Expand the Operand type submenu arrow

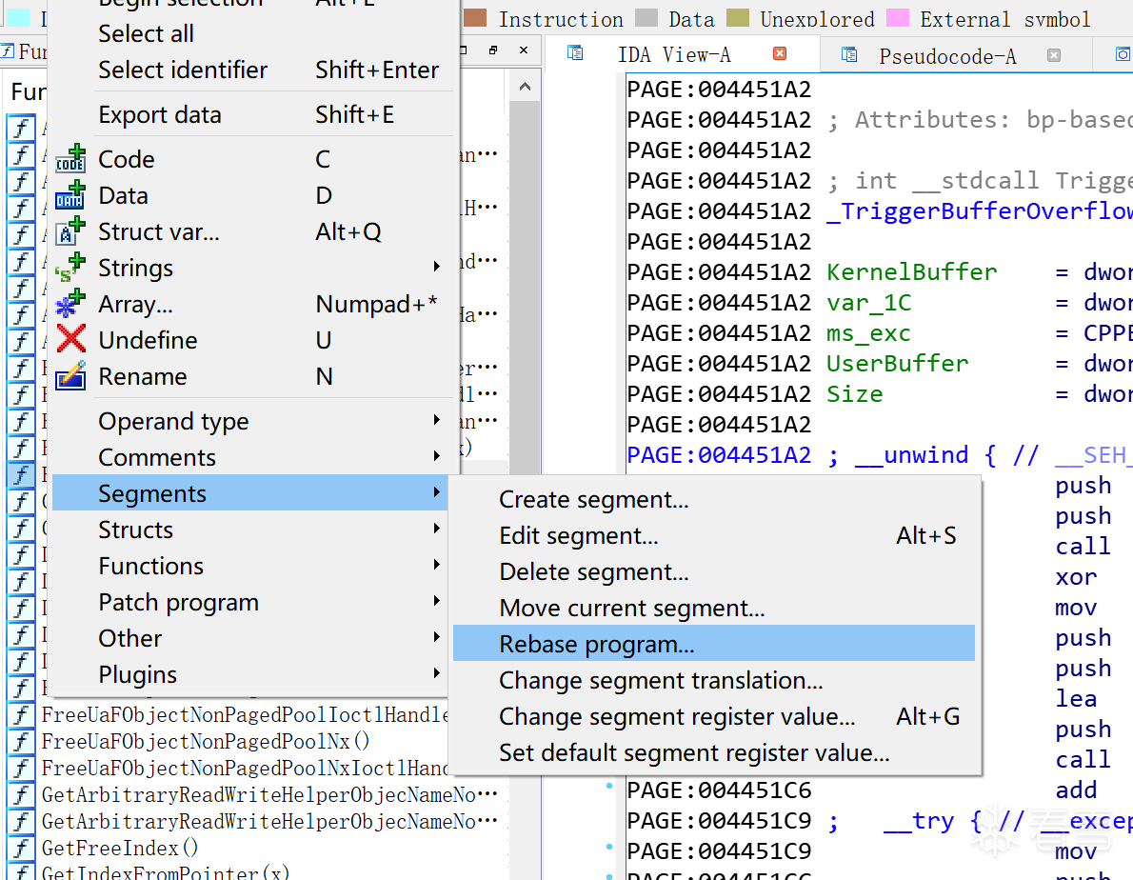[x=436, y=420]
